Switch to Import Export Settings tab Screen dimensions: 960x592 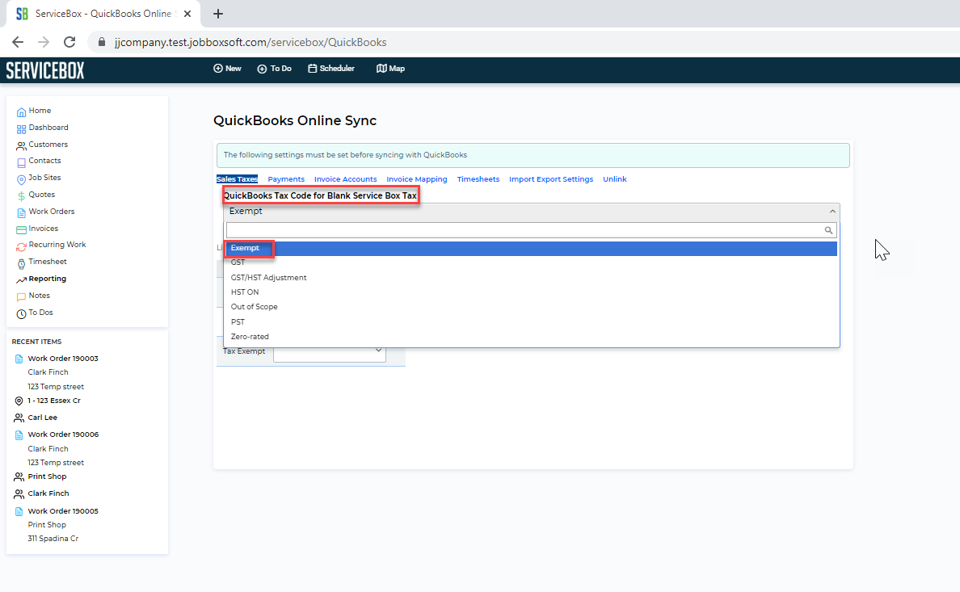(551, 179)
